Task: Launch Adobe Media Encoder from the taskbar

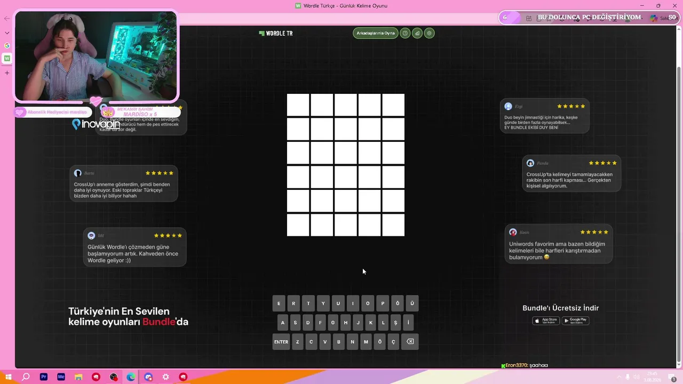Action: pyautogui.click(x=61, y=377)
